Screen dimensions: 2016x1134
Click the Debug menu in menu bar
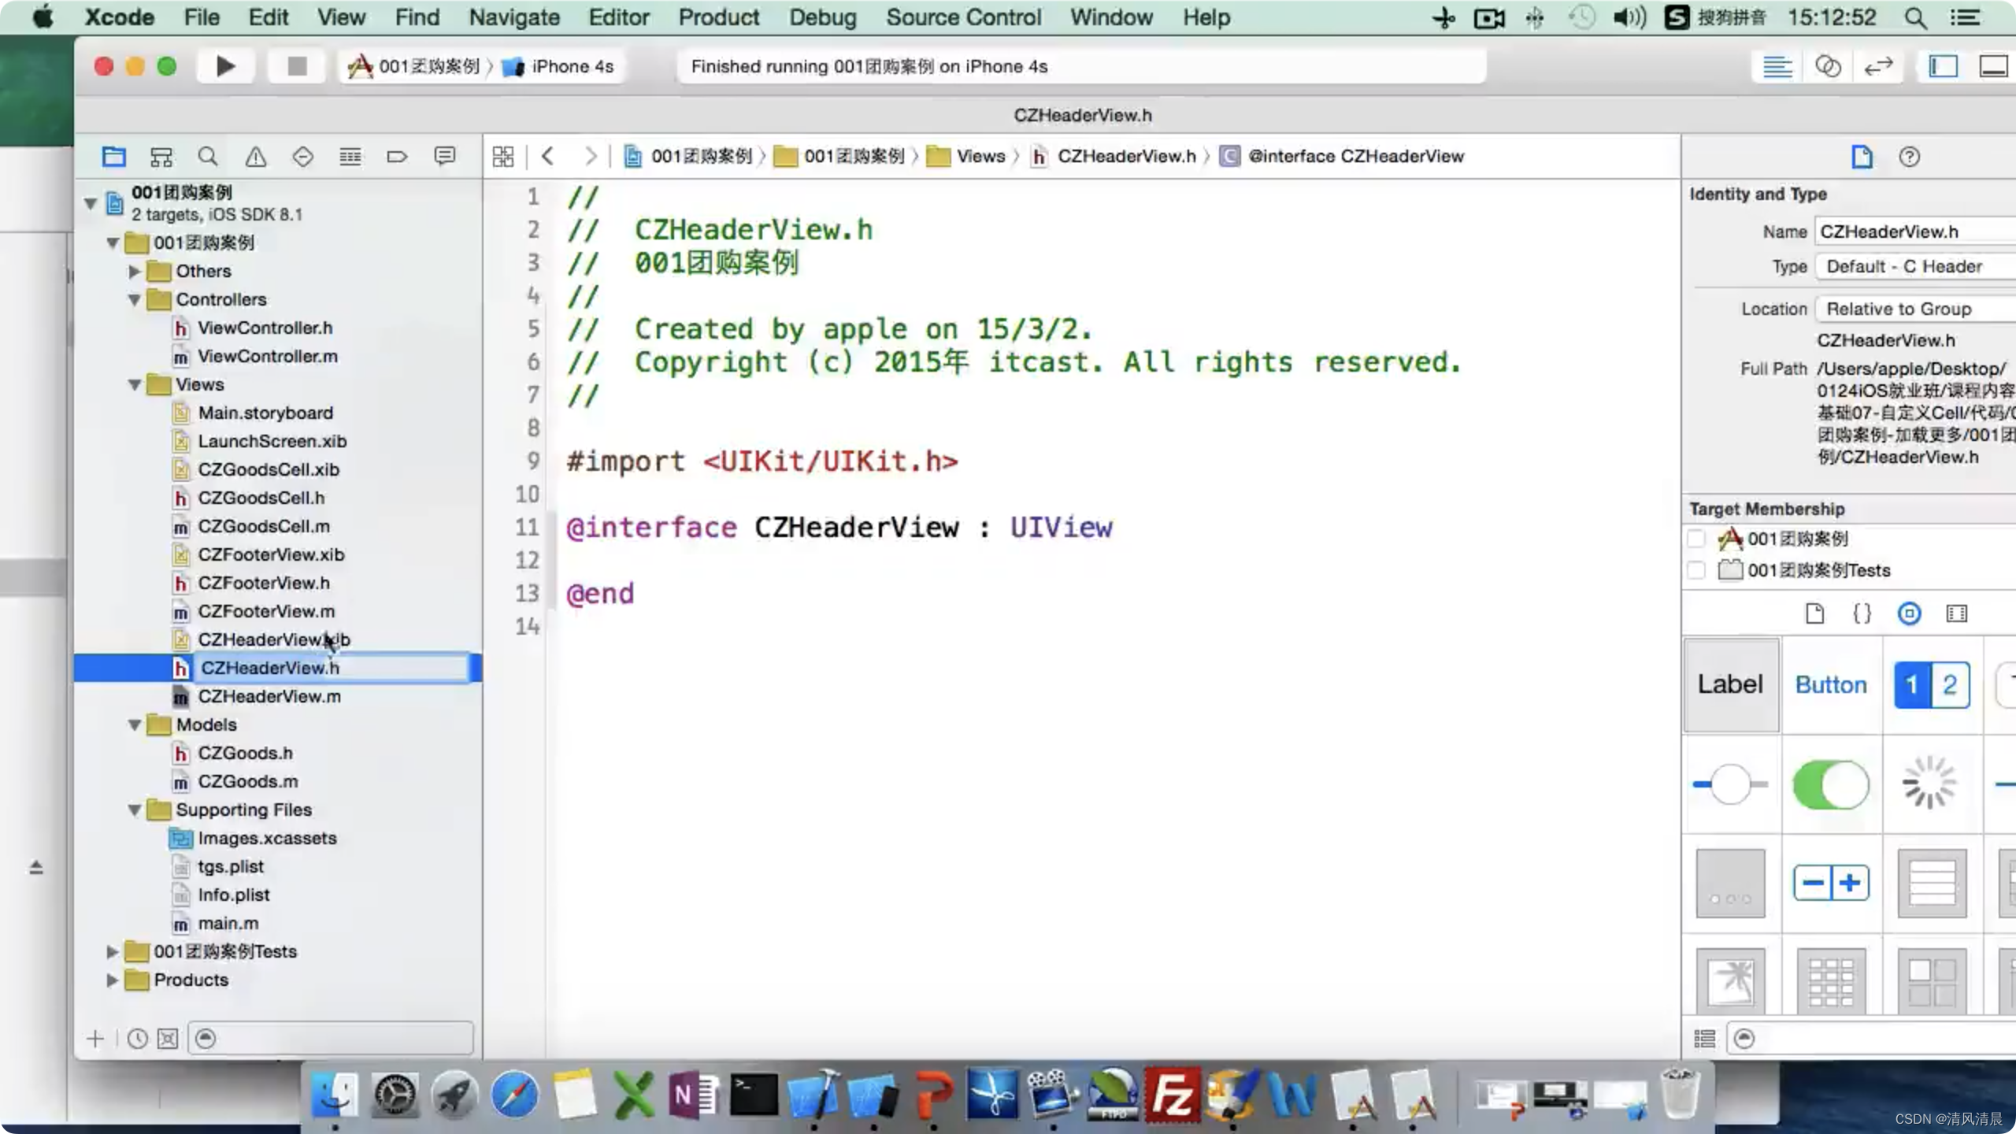tap(821, 17)
